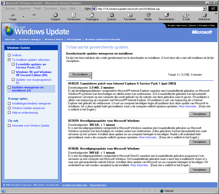Image resolution: width=219 pixels, height=194 pixels.
Task: Click the Windows flag throbber icon
Action: coord(213,9)
